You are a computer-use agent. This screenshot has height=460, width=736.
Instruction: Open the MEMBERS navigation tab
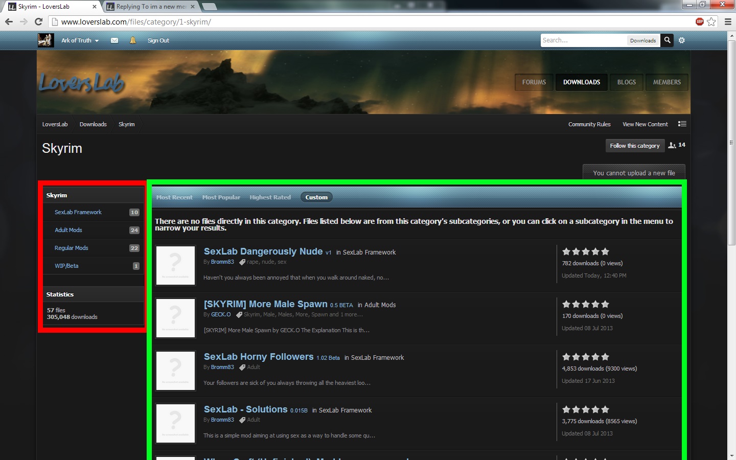point(667,82)
